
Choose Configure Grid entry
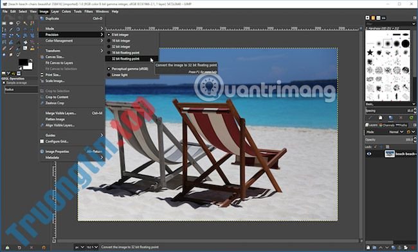[72, 142]
